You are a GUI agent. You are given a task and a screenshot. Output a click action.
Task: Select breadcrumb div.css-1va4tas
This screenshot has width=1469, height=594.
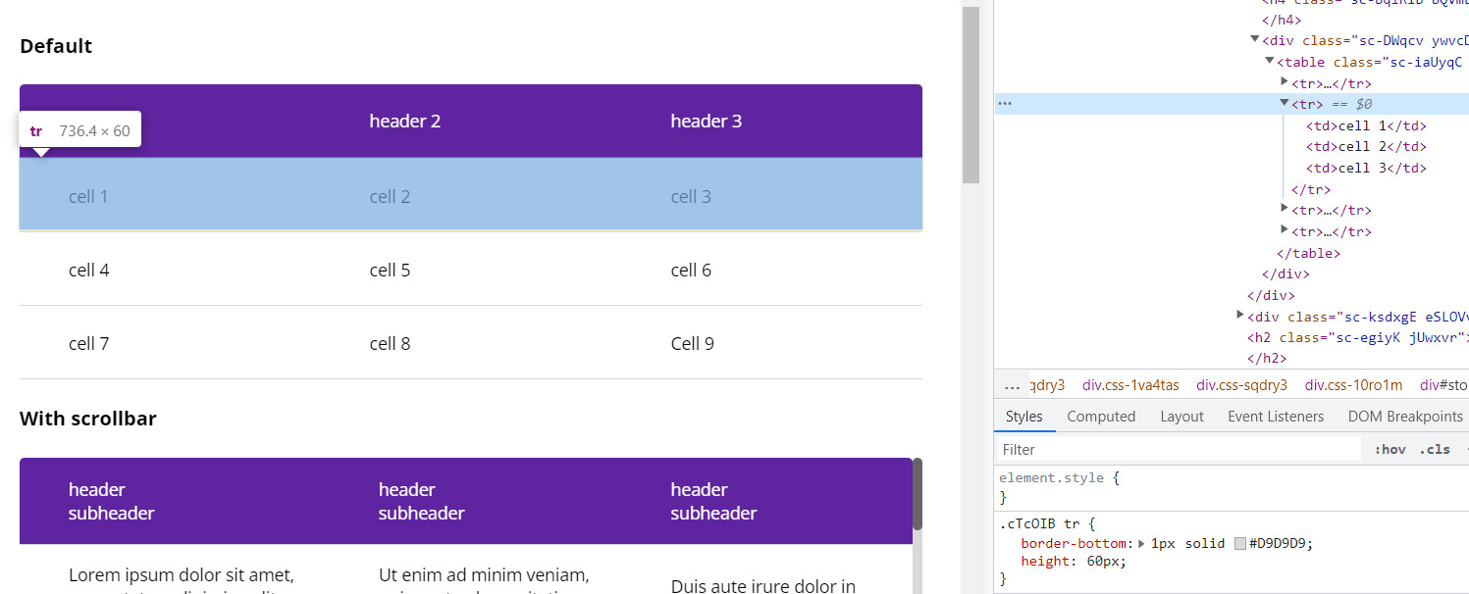[x=1130, y=385]
